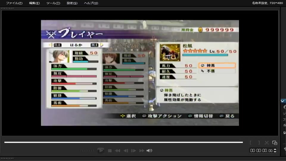Image resolution: width=286 pixels, height=161 pixels.
Task: Open the ヘルプ(H) menu
Action: pos(91,3)
